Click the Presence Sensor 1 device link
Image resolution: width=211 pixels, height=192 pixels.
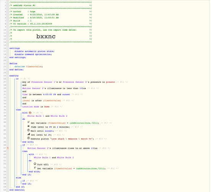[43, 82]
